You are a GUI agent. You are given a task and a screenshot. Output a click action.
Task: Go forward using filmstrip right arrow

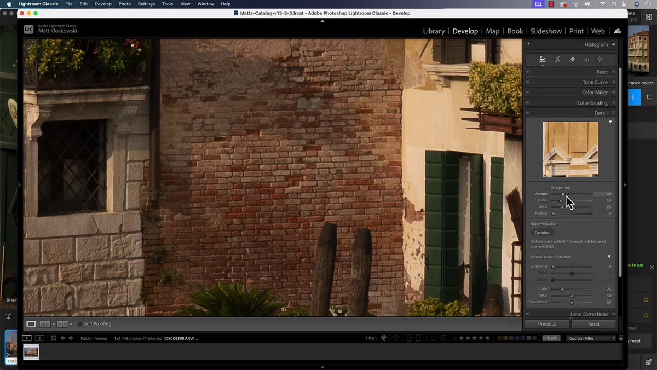(x=71, y=338)
